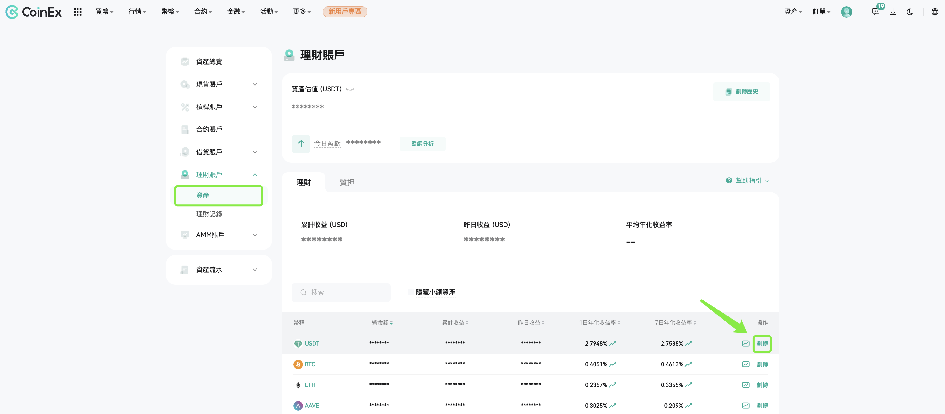Open the 資產 top-right dropdown

(x=793, y=12)
